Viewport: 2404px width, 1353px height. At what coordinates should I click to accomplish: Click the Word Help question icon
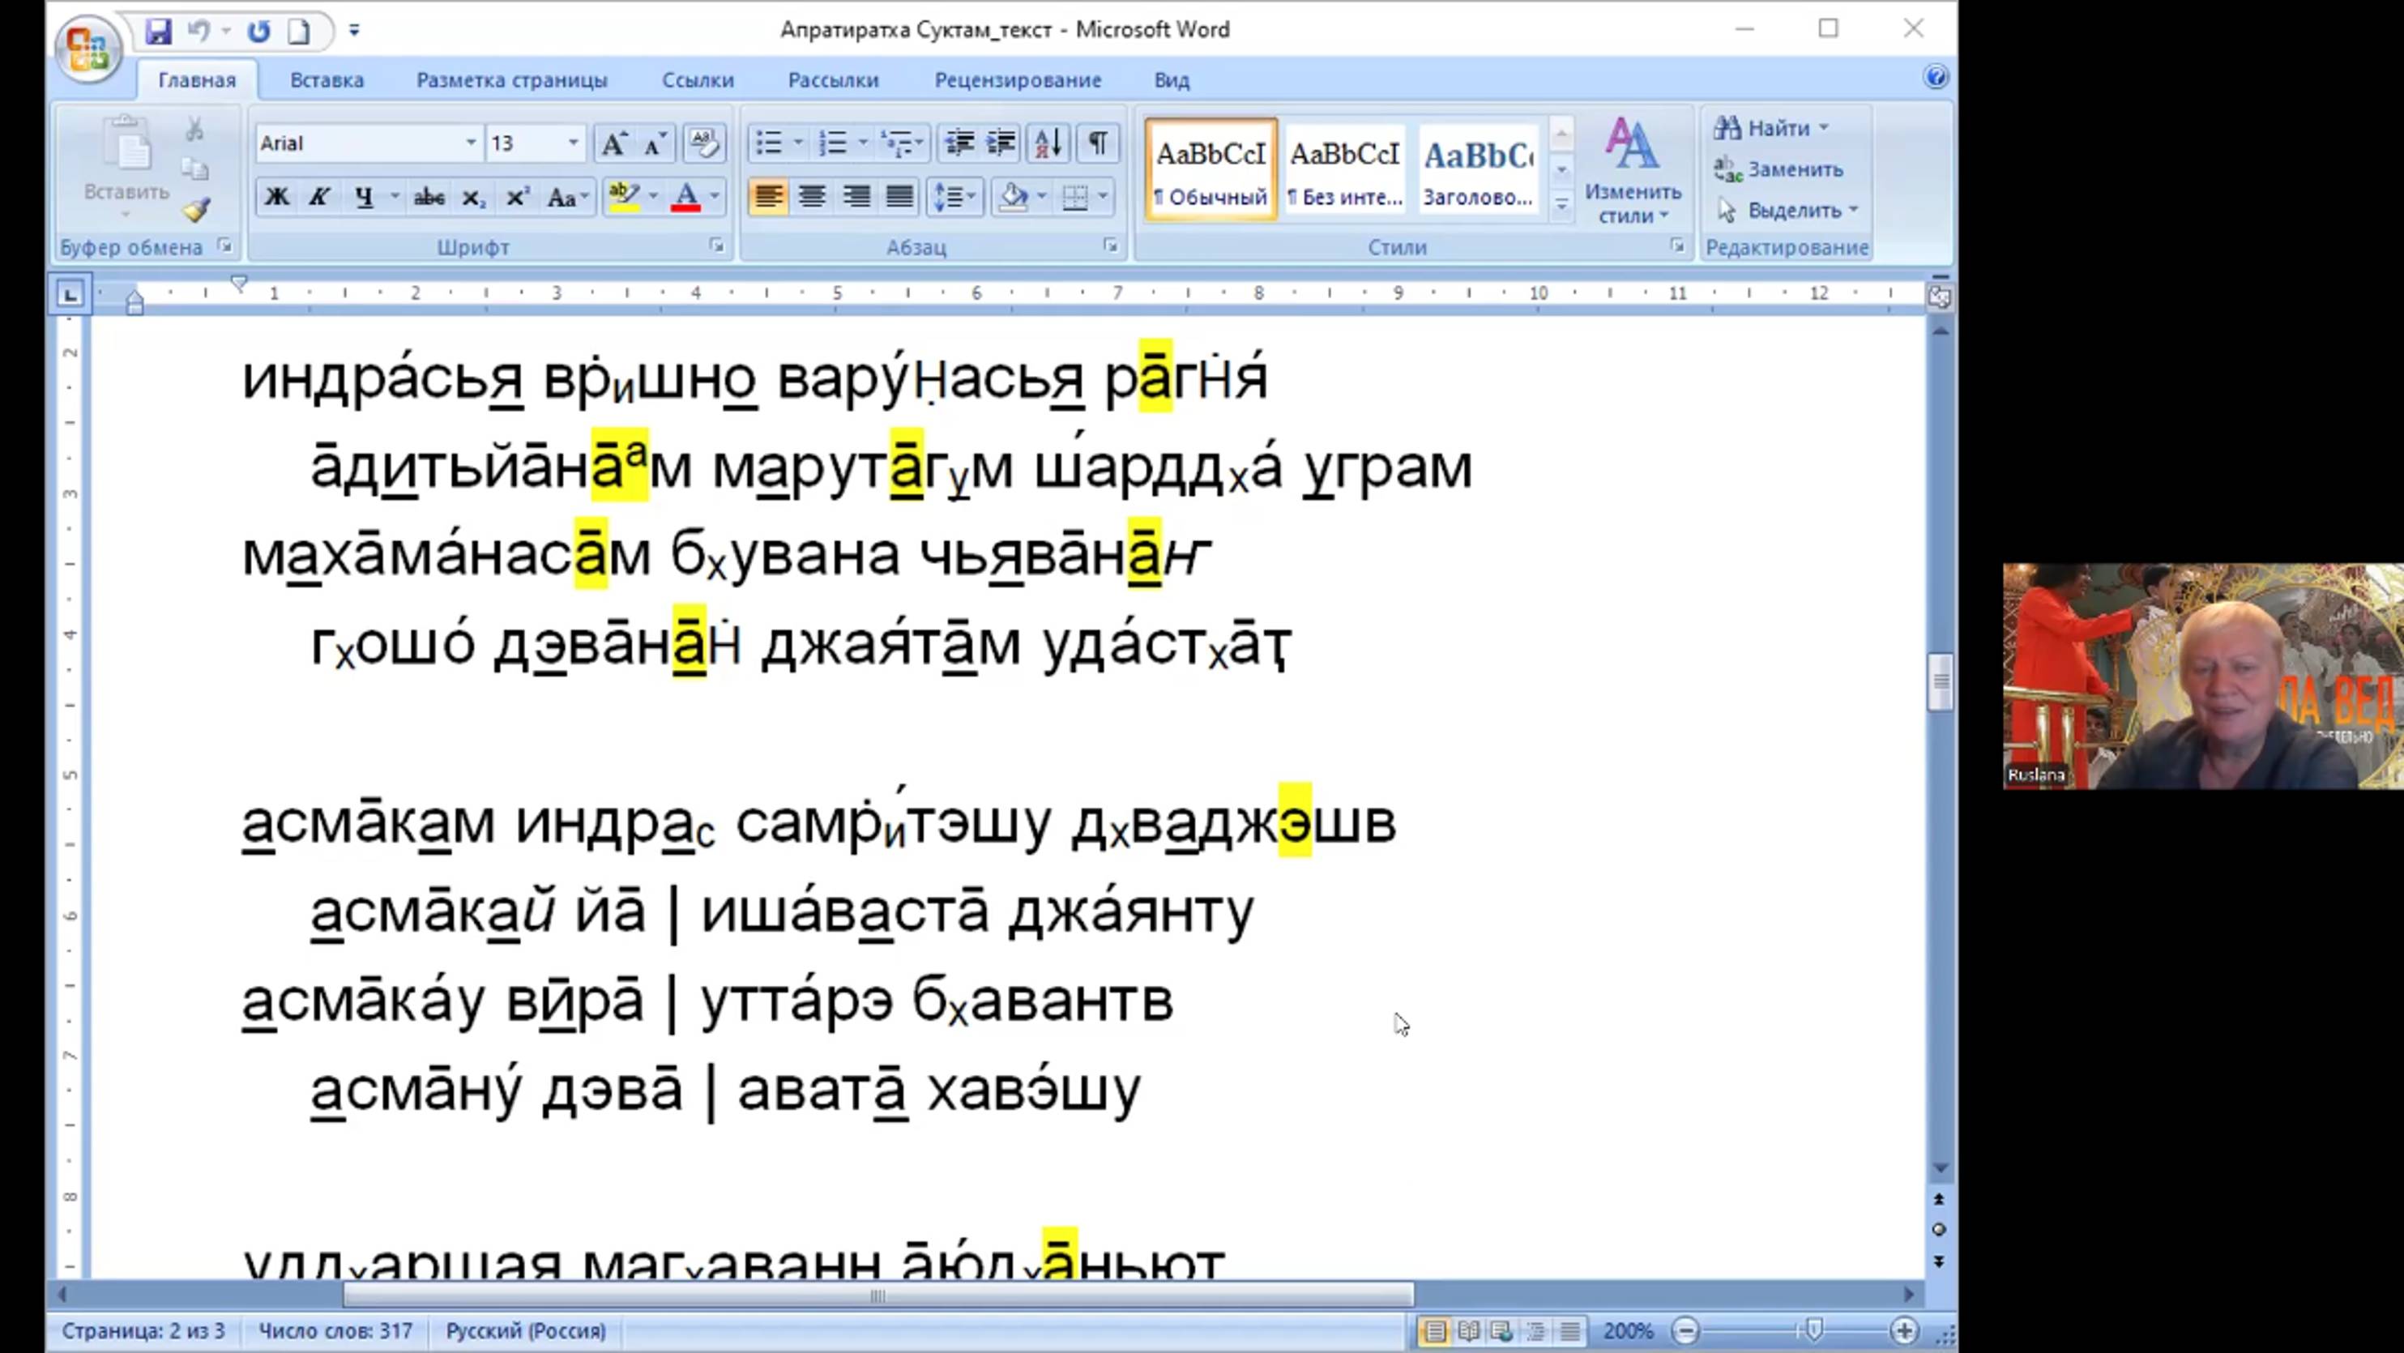1935,76
